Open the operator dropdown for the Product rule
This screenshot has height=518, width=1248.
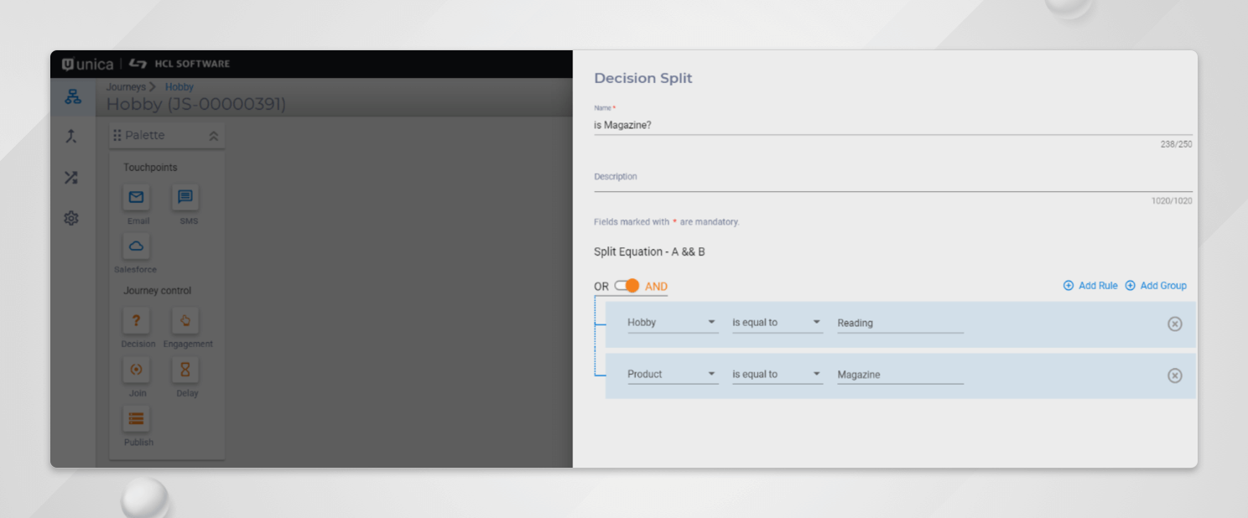click(816, 373)
